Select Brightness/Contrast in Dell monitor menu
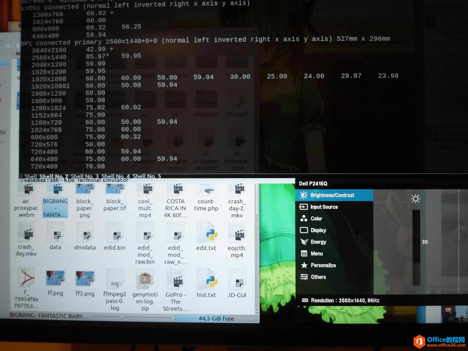The height and width of the screenshot is (351, 468). click(x=335, y=195)
